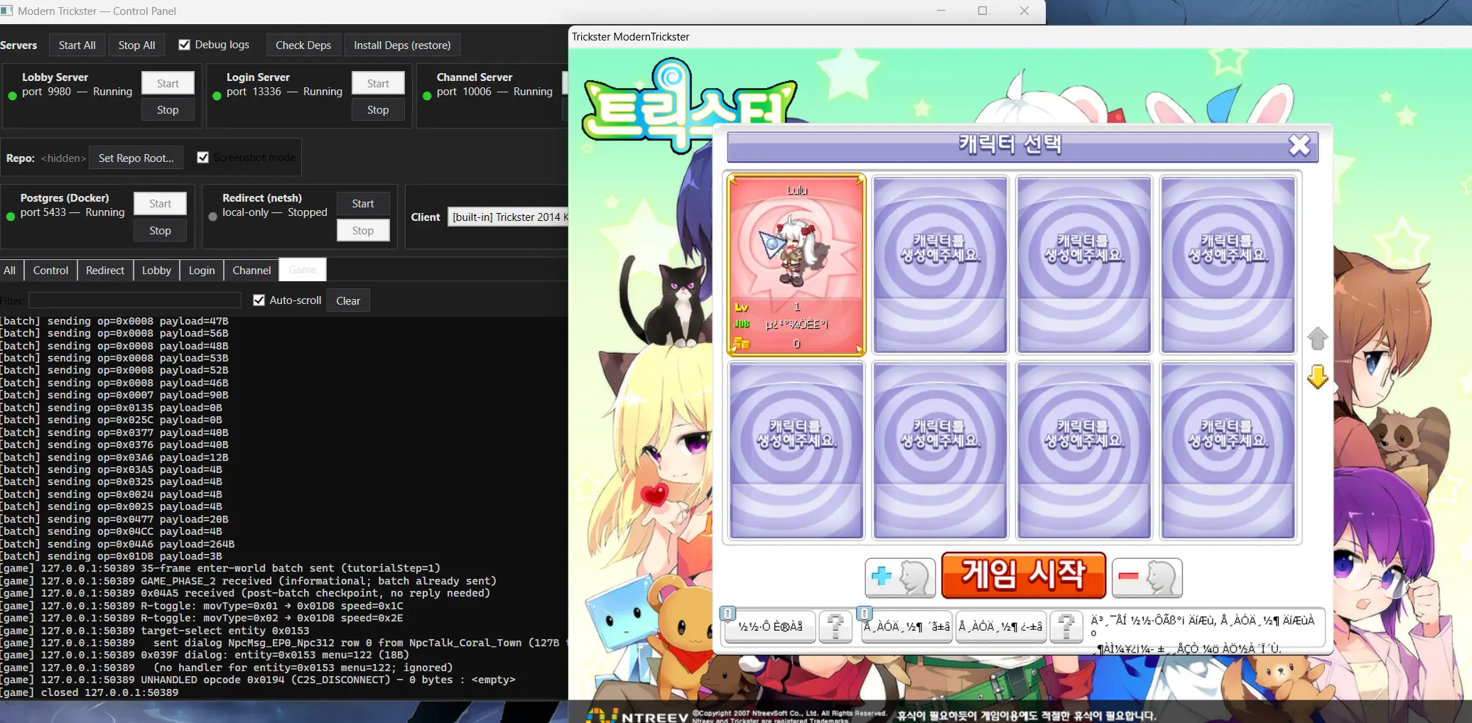1472x723 pixels.
Task: Toggle the Debug logs checkbox
Action: coord(185,45)
